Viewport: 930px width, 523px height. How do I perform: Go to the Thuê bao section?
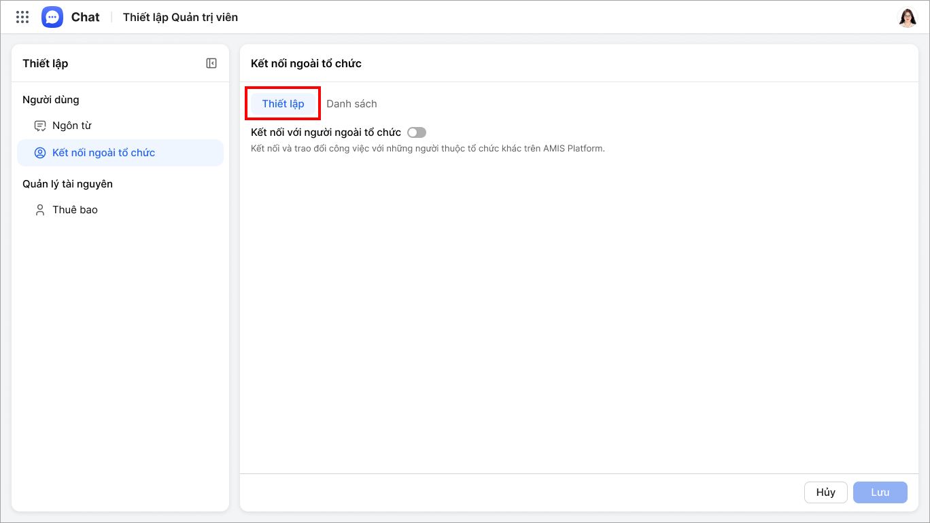click(75, 210)
